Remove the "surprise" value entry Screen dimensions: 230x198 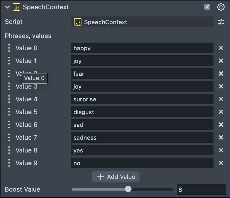point(221,99)
